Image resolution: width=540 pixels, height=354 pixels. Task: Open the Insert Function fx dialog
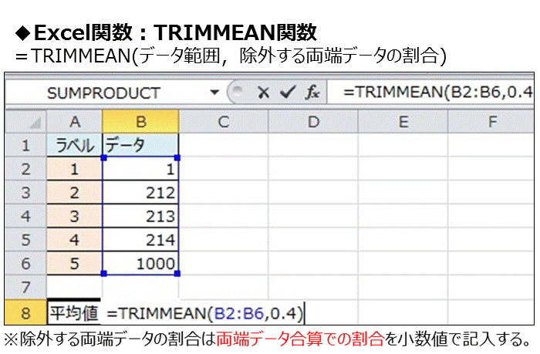(312, 93)
